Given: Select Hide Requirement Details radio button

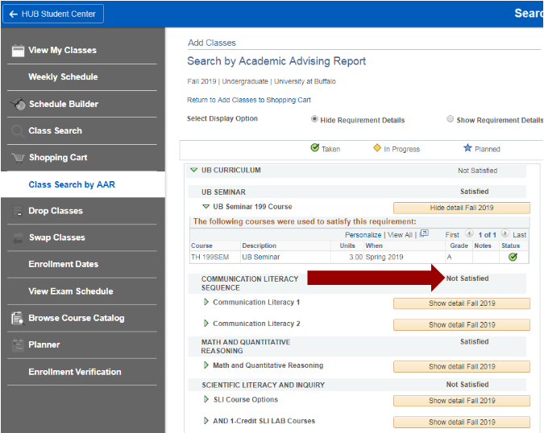Looking at the screenshot, I should pyautogui.click(x=314, y=120).
